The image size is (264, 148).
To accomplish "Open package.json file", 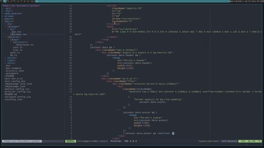I will 17,86.
